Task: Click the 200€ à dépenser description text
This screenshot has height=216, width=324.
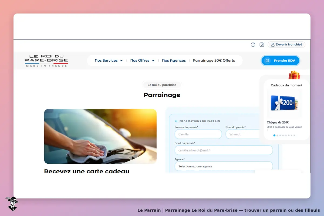Action: [284, 129]
